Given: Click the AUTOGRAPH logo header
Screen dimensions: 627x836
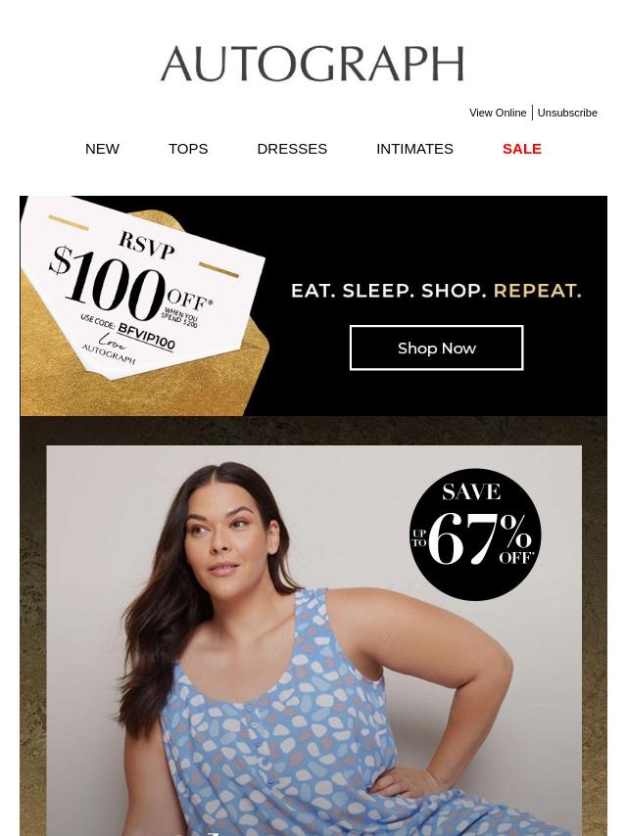Looking at the screenshot, I should (x=313, y=64).
